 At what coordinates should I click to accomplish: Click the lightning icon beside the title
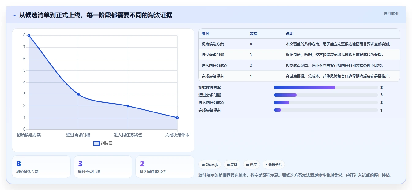coord(15,15)
